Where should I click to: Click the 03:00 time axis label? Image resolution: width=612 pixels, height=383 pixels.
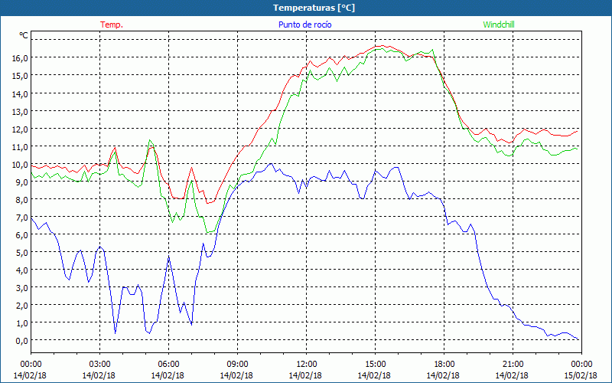coord(99,365)
